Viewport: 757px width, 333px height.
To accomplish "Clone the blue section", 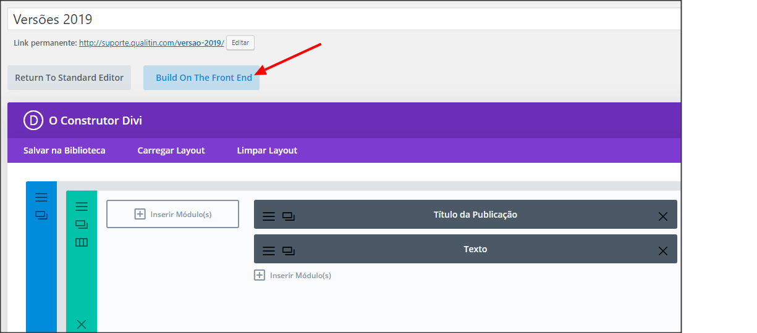I will tap(41, 215).
